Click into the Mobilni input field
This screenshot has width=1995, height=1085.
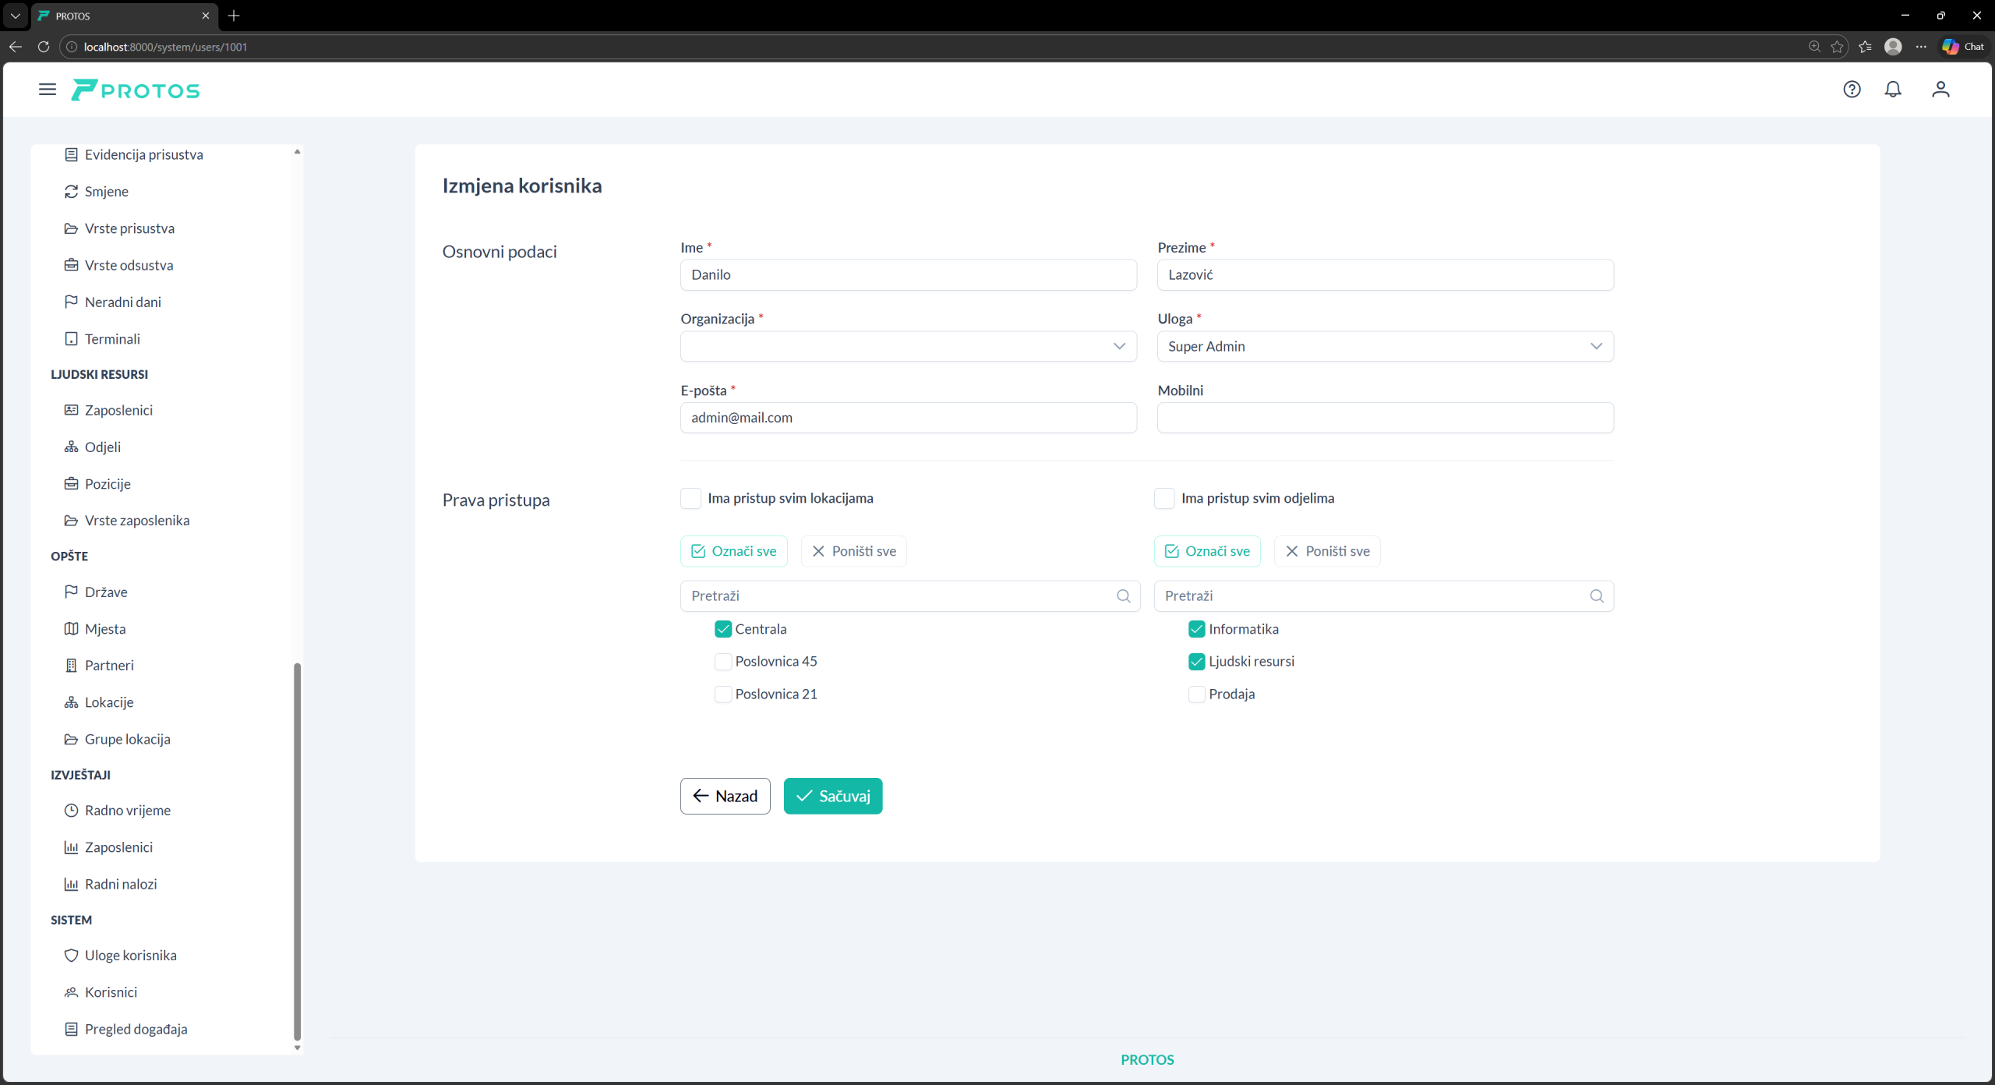coord(1385,418)
